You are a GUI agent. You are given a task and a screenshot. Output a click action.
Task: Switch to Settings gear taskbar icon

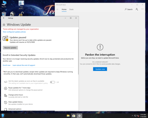[79, 116]
